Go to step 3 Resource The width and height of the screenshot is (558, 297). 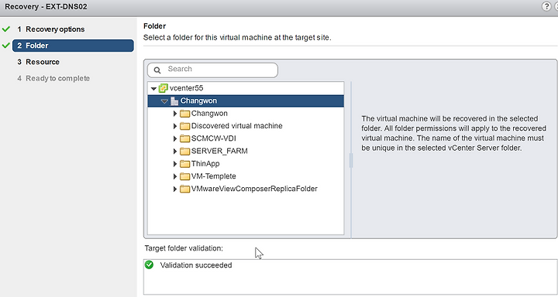(x=39, y=62)
